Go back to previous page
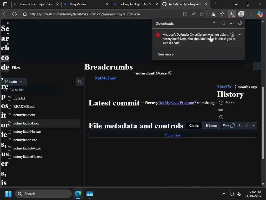The height and width of the screenshot is (200, 266). 5,14
